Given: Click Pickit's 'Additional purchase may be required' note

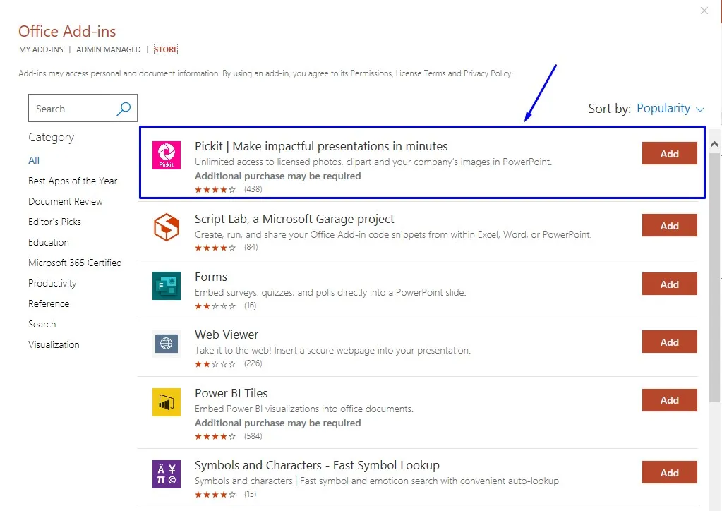Looking at the screenshot, I should tap(277, 176).
